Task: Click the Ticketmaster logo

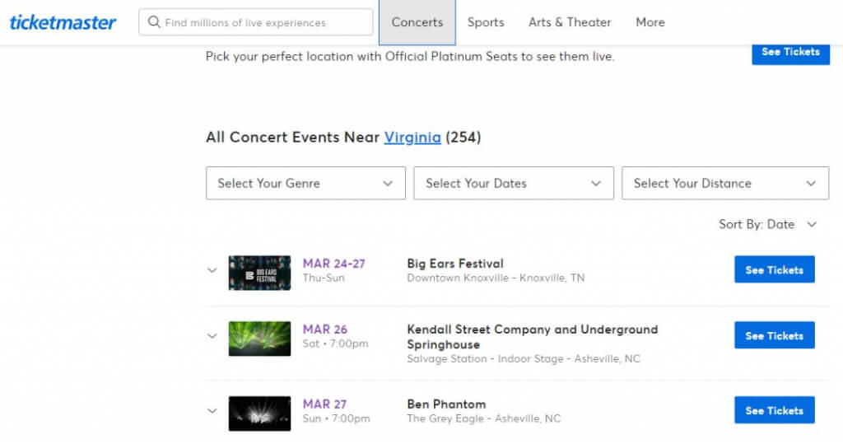Action: pos(63,22)
